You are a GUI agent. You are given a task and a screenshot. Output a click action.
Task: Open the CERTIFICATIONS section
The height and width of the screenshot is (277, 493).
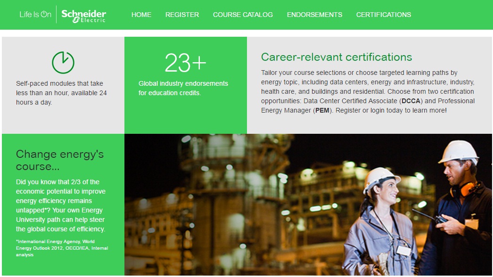(x=383, y=15)
